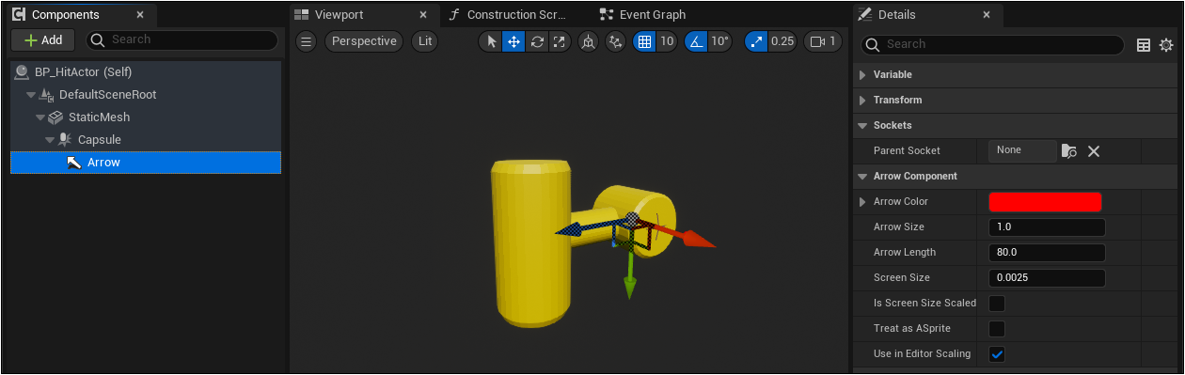
Task: Click the DefaultSceneRoot icon
Action: [x=46, y=95]
